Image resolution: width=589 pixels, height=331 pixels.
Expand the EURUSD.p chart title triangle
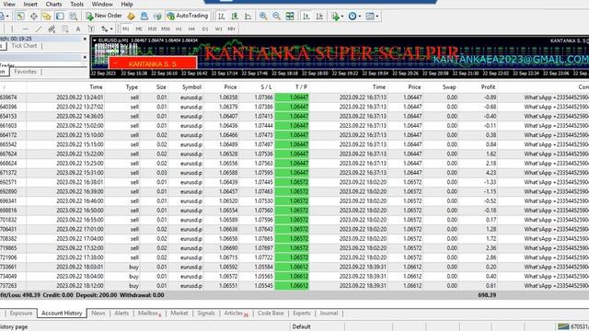pyautogui.click(x=95, y=40)
